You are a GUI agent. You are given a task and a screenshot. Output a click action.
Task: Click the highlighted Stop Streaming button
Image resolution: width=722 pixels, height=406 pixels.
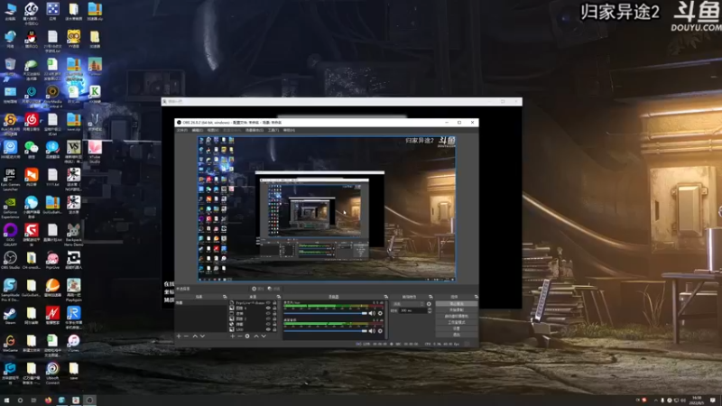point(457,304)
